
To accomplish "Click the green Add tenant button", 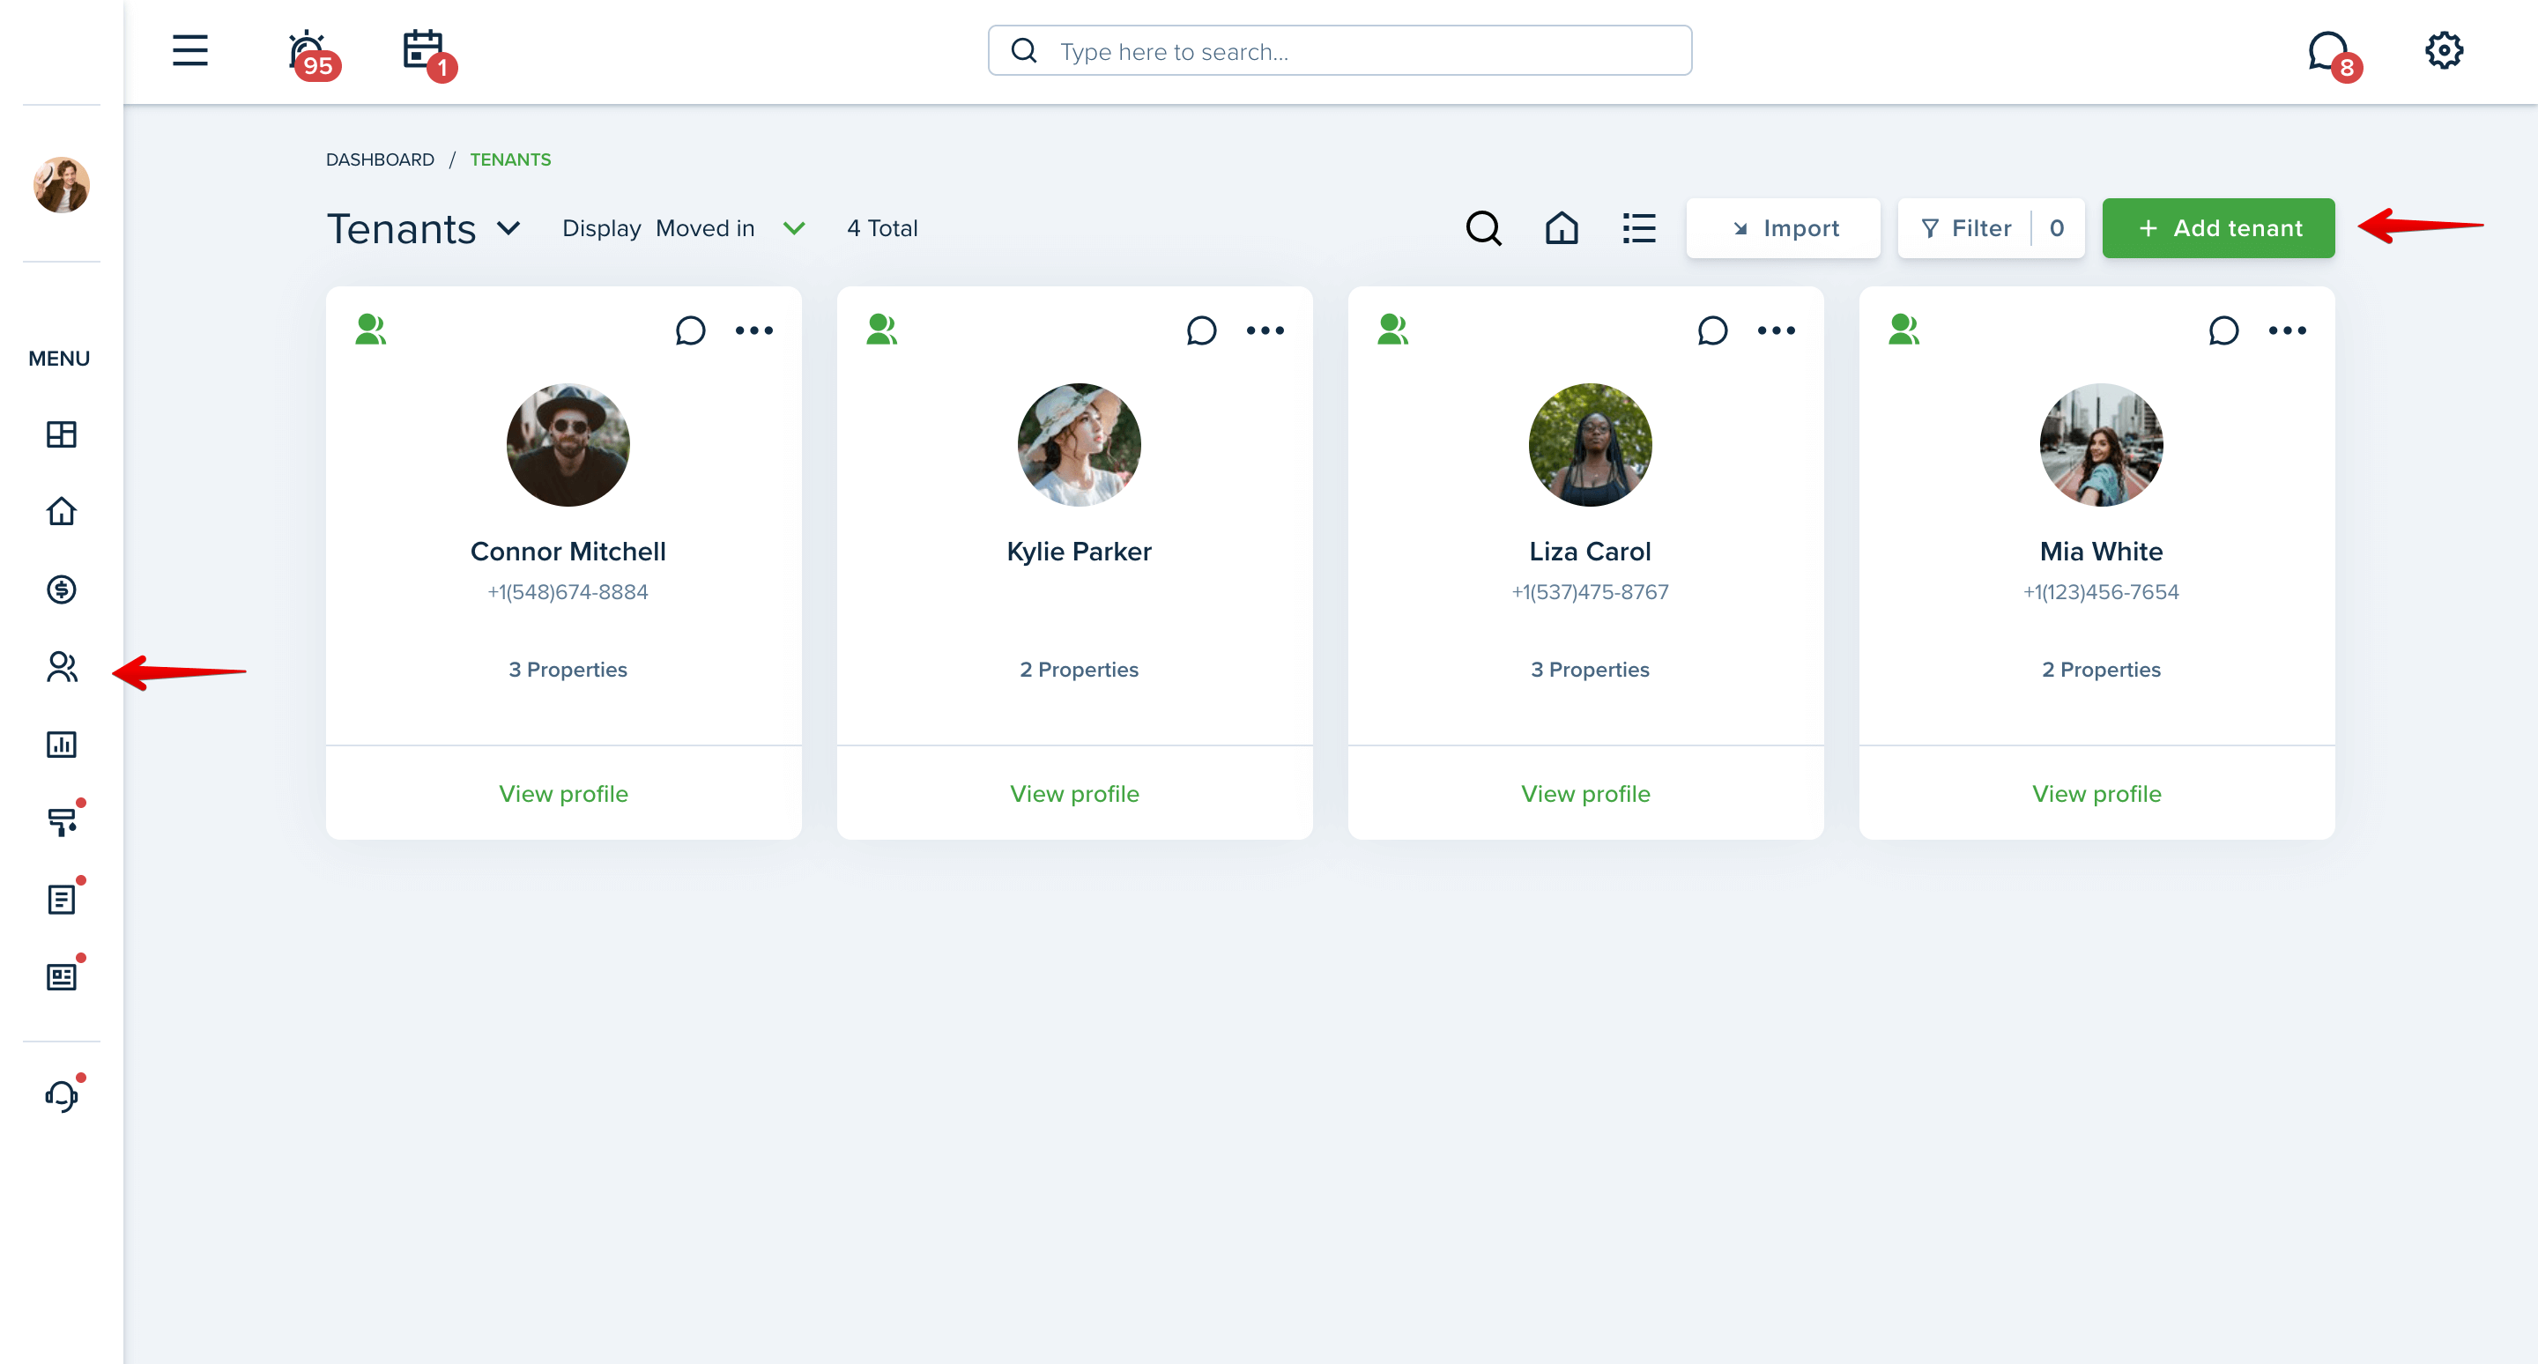I will (2219, 228).
